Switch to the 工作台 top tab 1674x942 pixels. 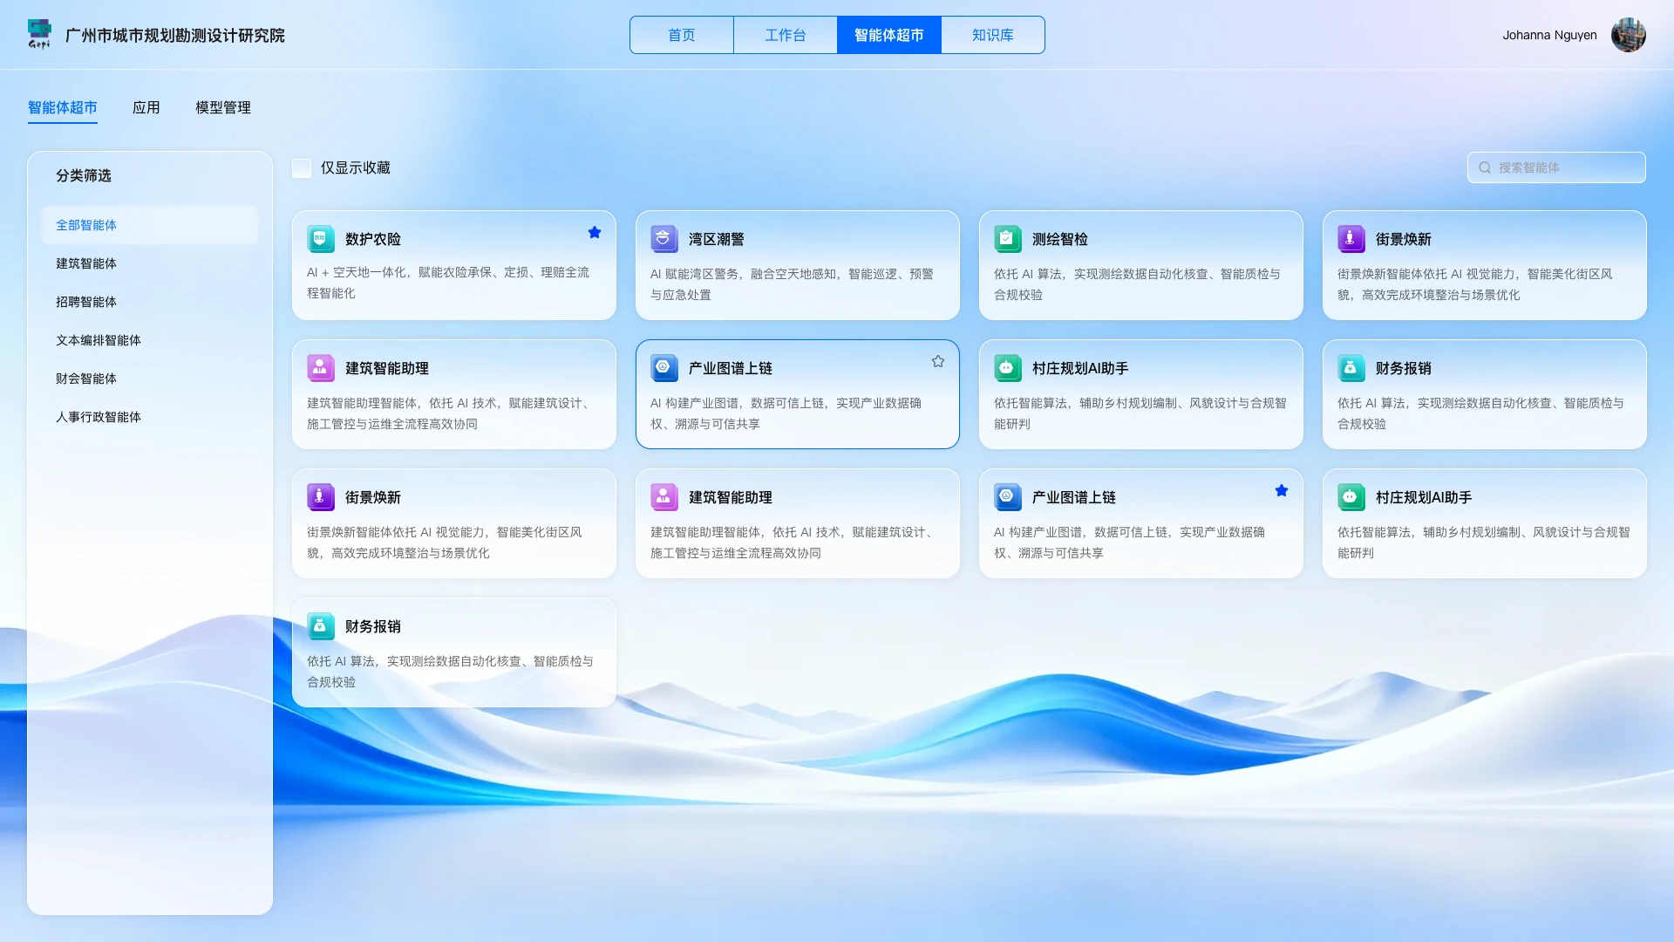786,35
